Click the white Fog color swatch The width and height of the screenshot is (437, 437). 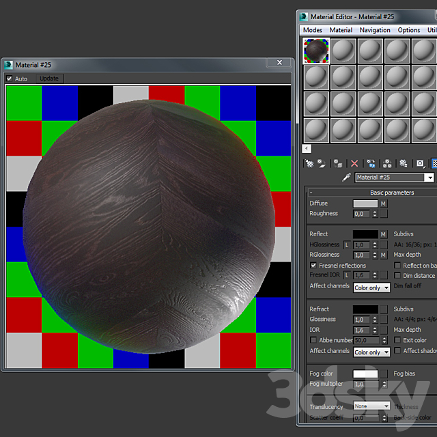click(x=365, y=373)
